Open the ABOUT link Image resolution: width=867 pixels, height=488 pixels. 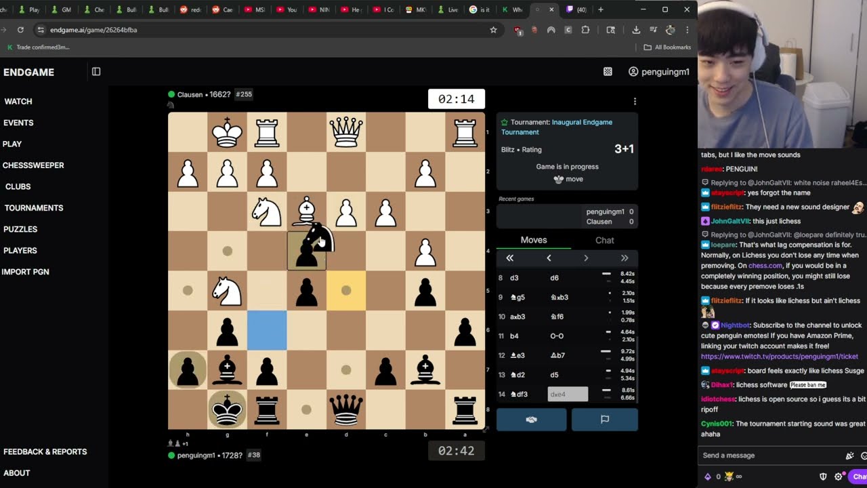pyautogui.click(x=17, y=473)
